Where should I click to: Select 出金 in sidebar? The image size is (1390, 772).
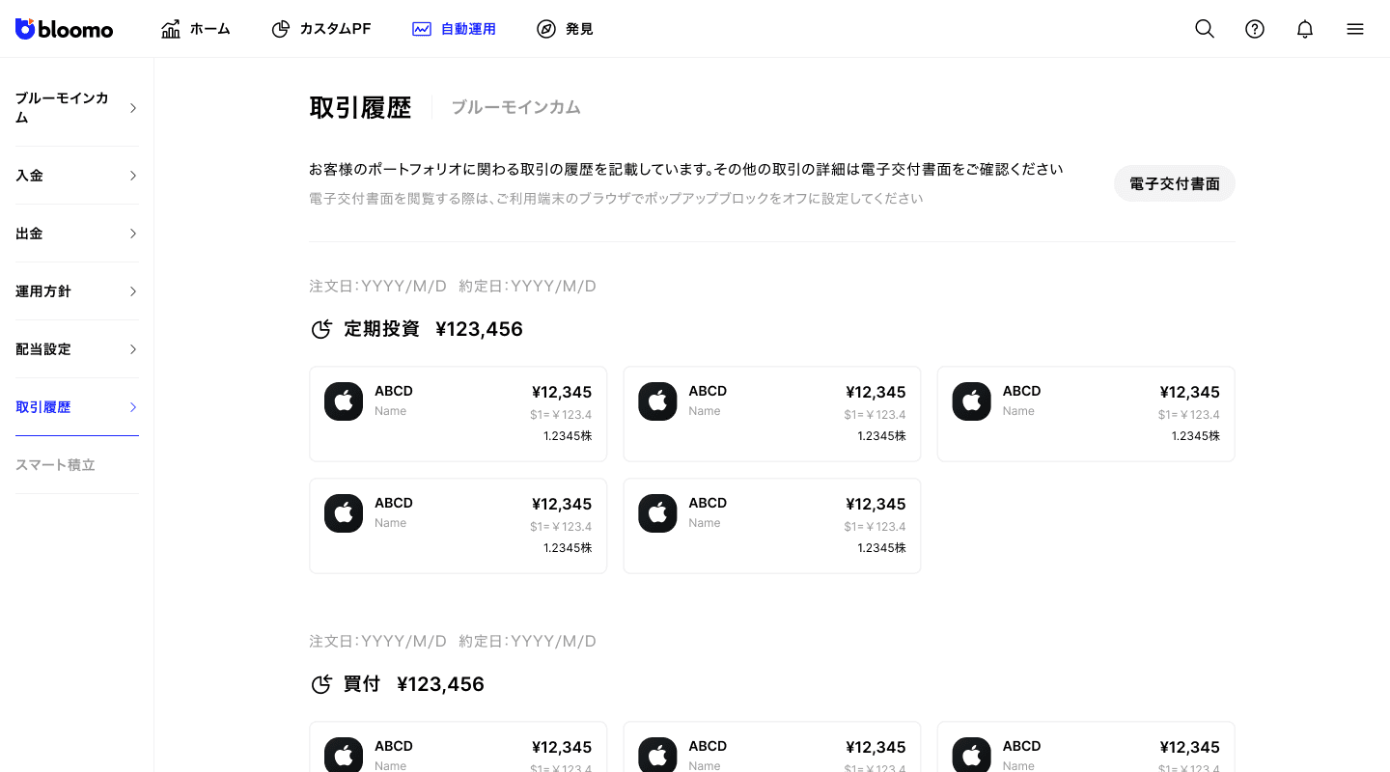click(77, 234)
